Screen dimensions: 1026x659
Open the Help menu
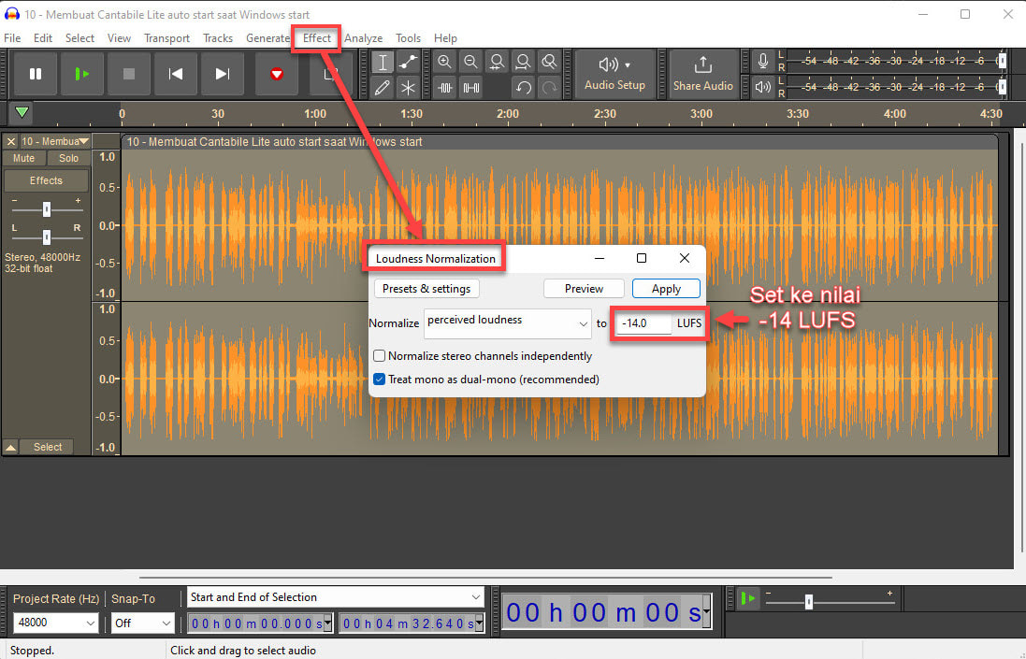coord(445,38)
